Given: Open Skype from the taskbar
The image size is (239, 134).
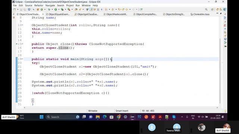Looking at the screenshot, I should [174, 117].
